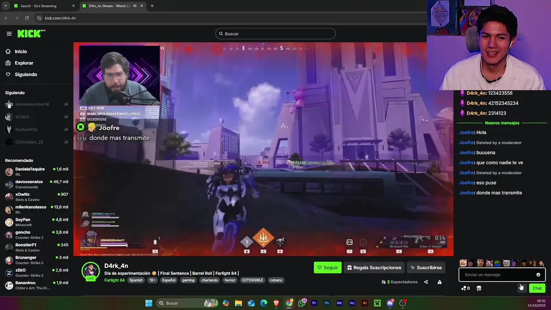Click Regala Suscripciones button

point(374,267)
